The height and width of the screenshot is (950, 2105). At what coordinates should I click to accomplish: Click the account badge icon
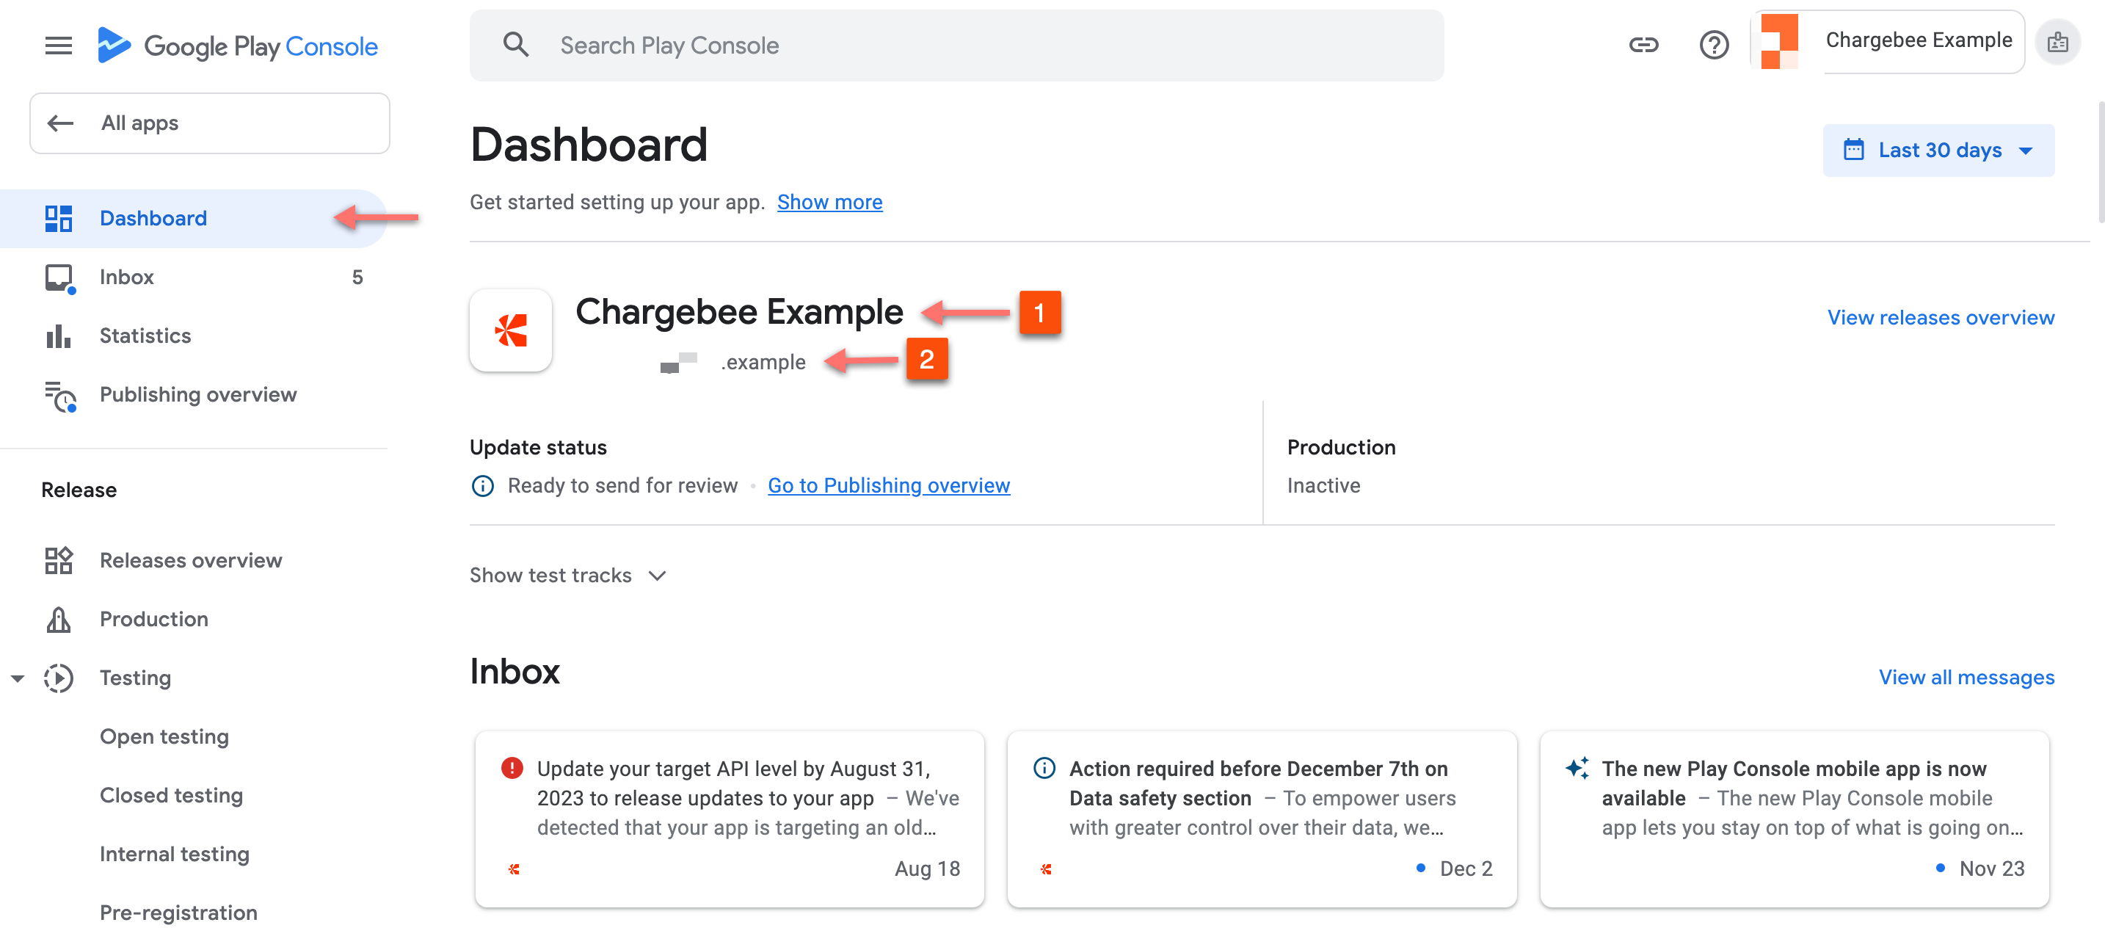point(2057,43)
